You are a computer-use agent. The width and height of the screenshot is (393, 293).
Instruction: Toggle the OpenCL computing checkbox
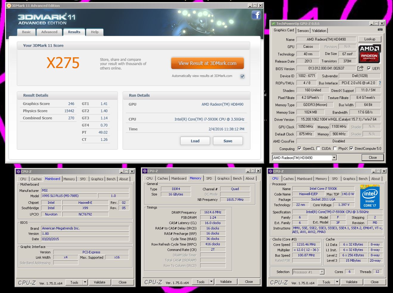tap(299, 148)
